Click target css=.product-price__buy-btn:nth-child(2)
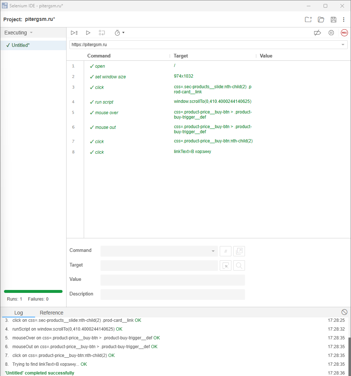The width and height of the screenshot is (351, 376). (x=213, y=141)
